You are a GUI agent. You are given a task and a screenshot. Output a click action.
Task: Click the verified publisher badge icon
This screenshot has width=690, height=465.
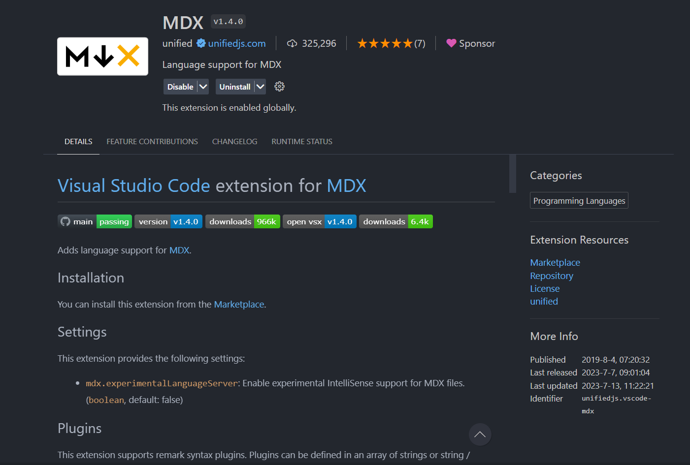(x=201, y=43)
